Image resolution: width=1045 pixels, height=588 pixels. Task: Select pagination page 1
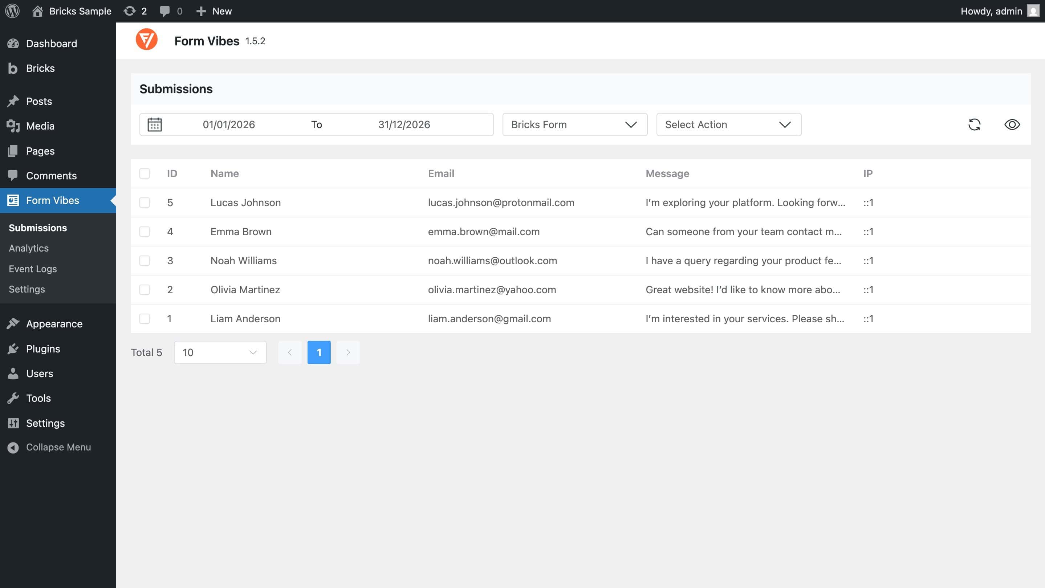click(319, 352)
